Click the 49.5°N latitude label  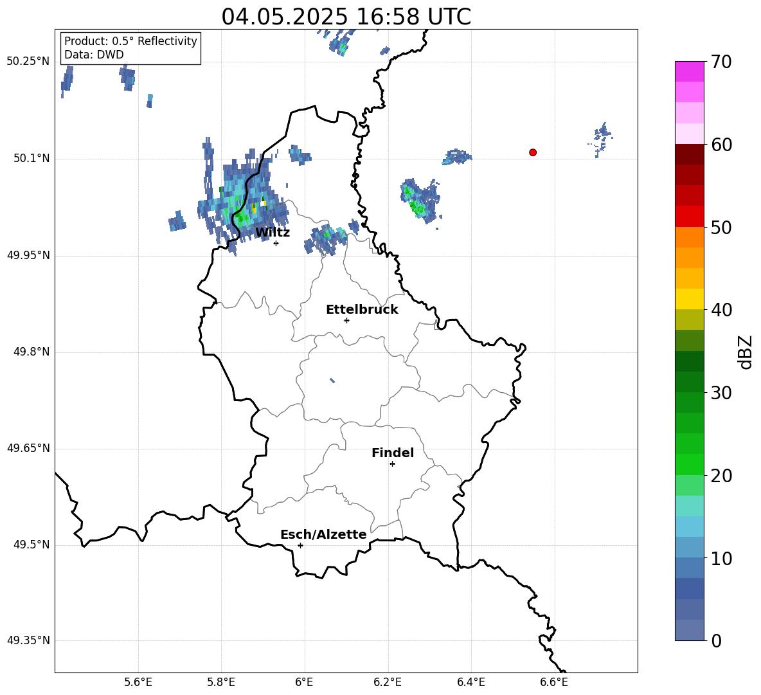pos(31,545)
